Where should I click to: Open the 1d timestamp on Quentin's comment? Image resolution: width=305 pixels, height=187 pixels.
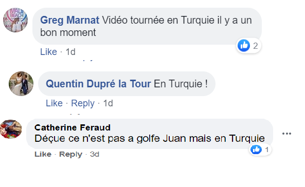click(108, 103)
